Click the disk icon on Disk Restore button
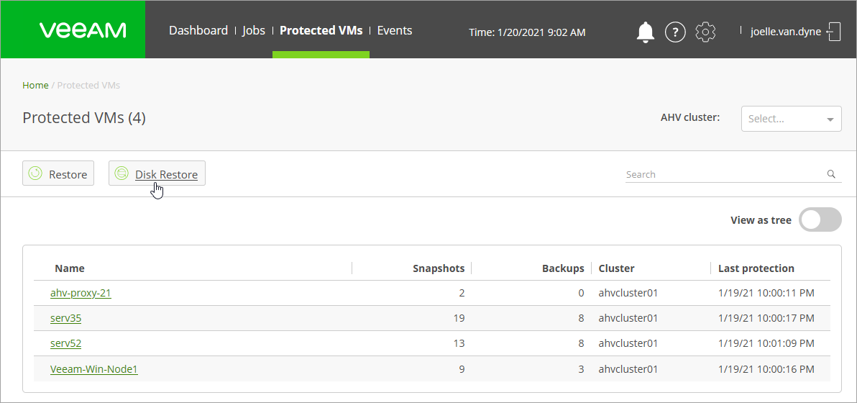The height and width of the screenshot is (403, 857). (122, 174)
